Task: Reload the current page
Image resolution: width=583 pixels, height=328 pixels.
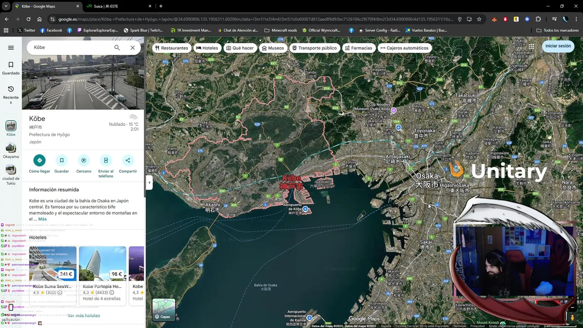Action: point(28,19)
